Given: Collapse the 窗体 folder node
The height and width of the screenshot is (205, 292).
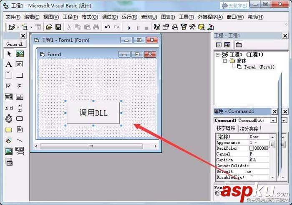Looking at the screenshot, I should tap(225, 61).
